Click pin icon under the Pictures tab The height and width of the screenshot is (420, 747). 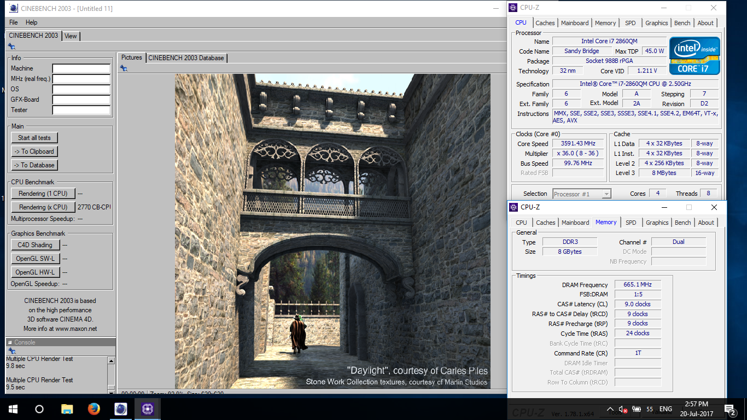(124, 68)
